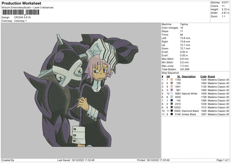Click the Diamond Black color swatch
The height and width of the screenshot is (163, 231).
(172, 111)
